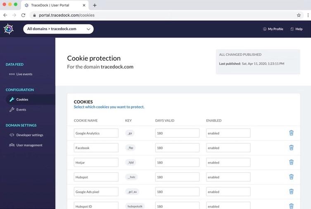Viewport: 311px width, 209px height.
Task: Open the enabled selector for Hubspot
Action: (228, 177)
